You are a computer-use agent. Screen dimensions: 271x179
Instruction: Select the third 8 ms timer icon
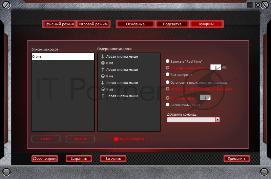103,89
